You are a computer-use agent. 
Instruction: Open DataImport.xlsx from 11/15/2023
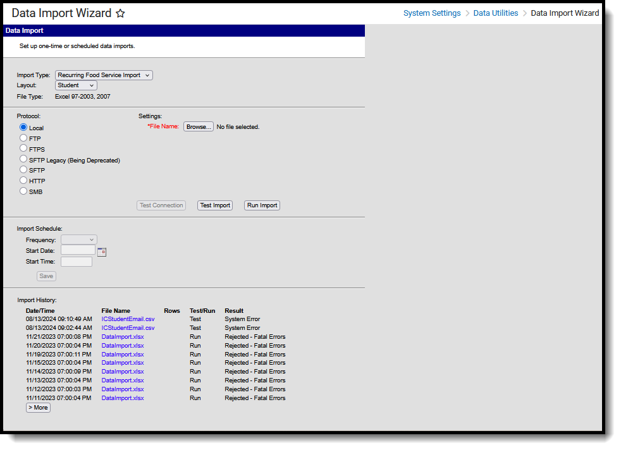coord(123,363)
